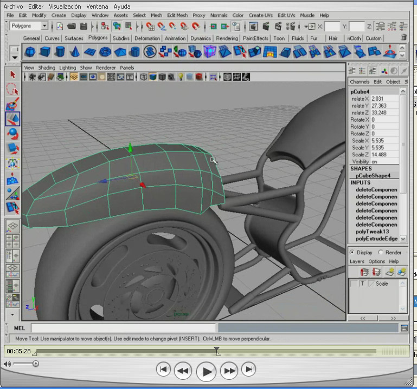
Task: Click the fast-forward button in player
Action: 229,371
